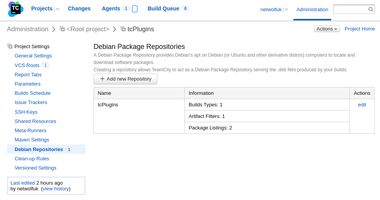Click the tcPlugins breadcrumb project icon

click(123, 29)
